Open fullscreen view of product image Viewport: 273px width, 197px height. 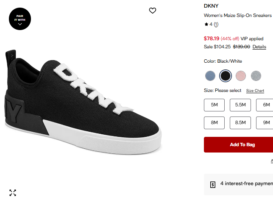(x=13, y=193)
